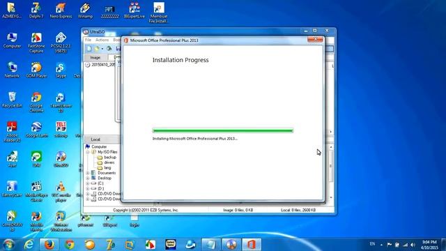Expand the second CD/DVD Drive node
This screenshot has height=251, width=446.
tap(88, 199)
